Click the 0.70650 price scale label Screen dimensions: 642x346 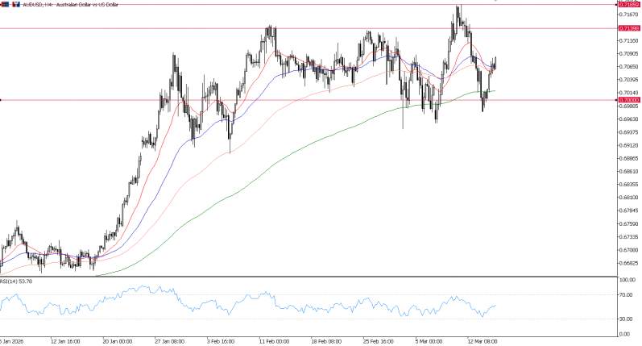(x=629, y=66)
